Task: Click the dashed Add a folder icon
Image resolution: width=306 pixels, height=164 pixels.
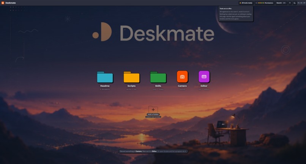Action: [x=153, y=110]
